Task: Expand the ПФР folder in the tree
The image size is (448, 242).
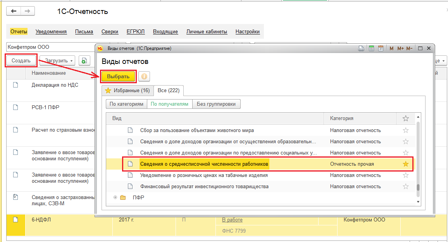Action: coord(115,197)
